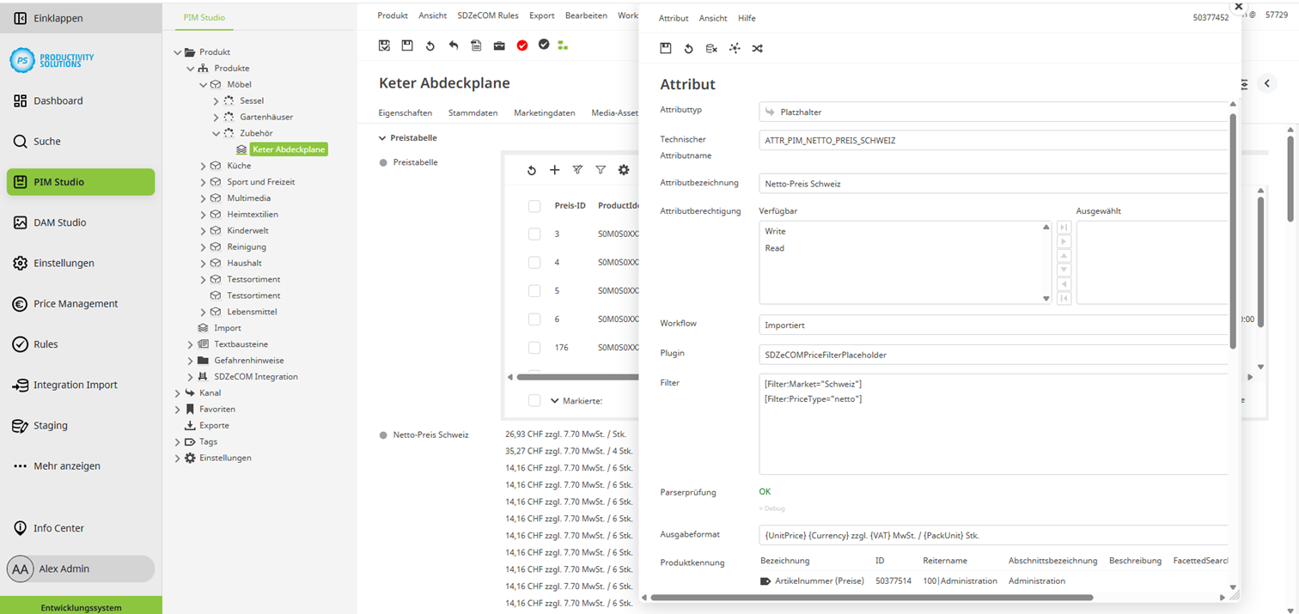Select the shuffle icon in the attribute panel toolbar
Screen dimensions: 1299x614
[757, 48]
